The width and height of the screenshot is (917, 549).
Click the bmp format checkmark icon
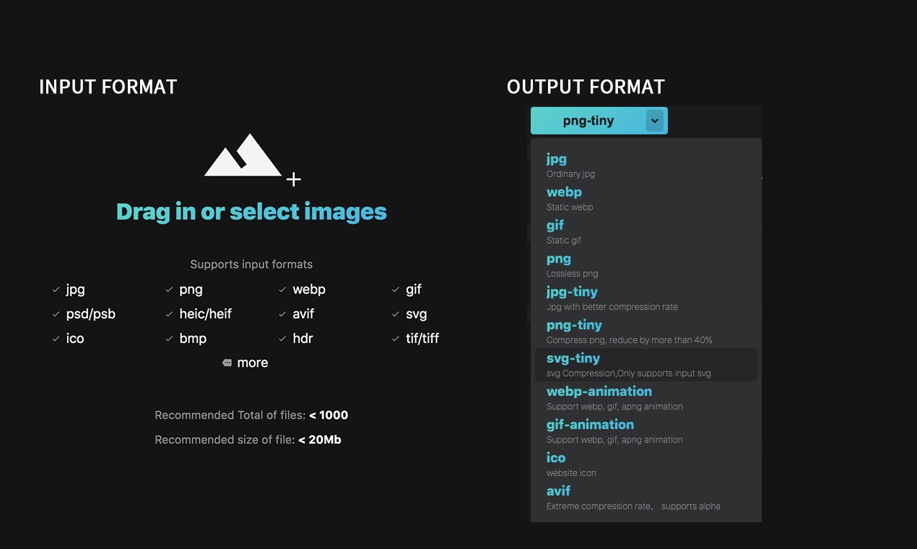(x=169, y=339)
